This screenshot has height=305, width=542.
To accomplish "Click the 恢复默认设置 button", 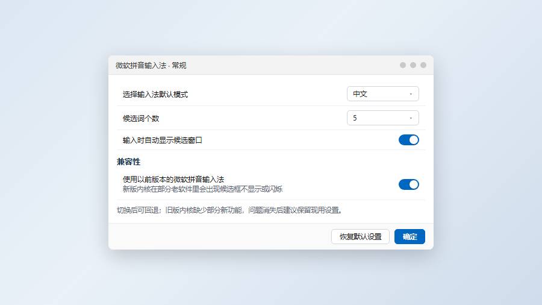I will [x=360, y=236].
